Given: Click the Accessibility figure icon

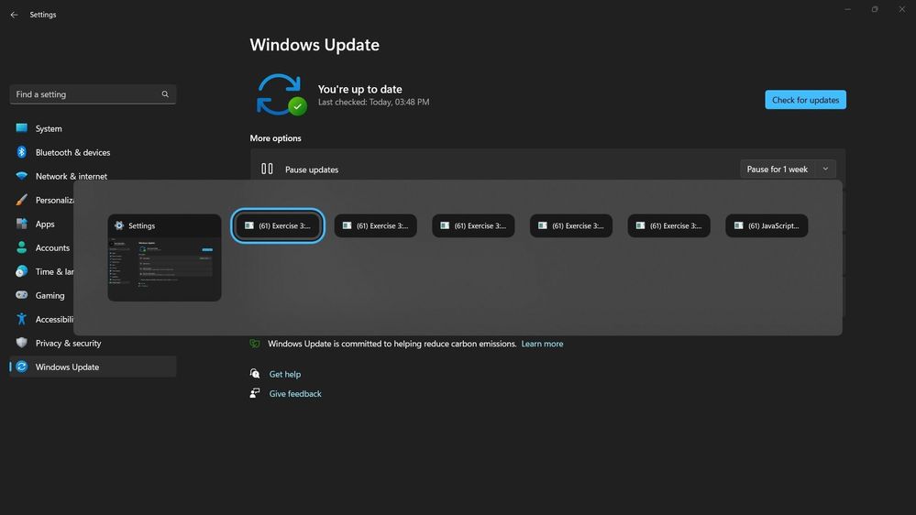Looking at the screenshot, I should click(22, 319).
